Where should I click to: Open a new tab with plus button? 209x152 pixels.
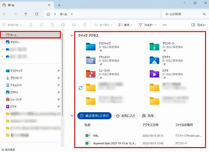pos(59,5)
